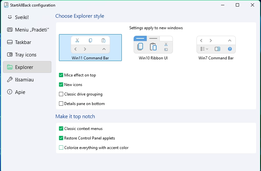Choose the Win10 Ribbon UI style
261x171 pixels.
(x=153, y=48)
